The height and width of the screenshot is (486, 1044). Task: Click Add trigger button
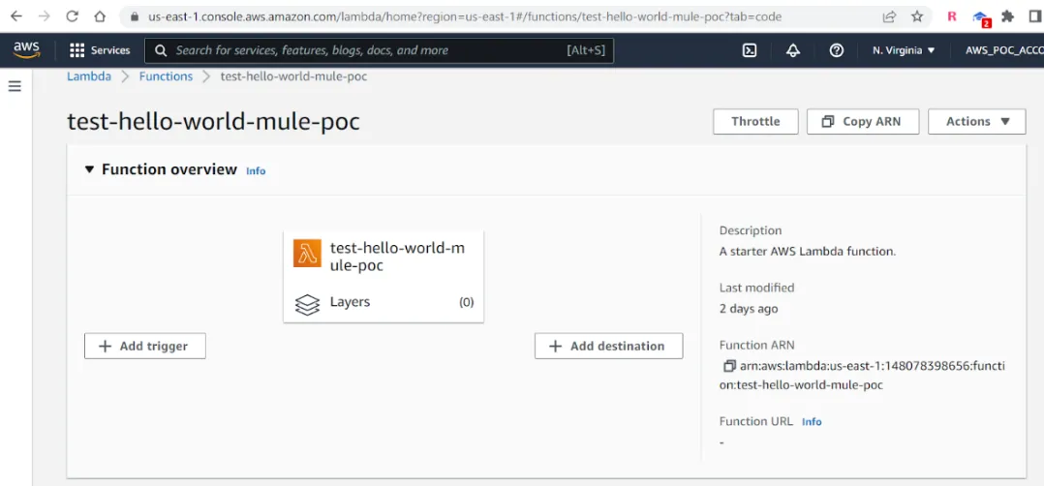coord(145,347)
